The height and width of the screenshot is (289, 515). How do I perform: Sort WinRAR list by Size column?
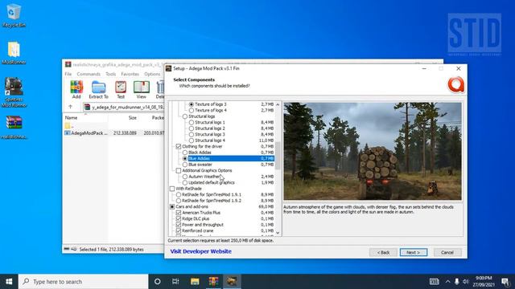[132, 118]
